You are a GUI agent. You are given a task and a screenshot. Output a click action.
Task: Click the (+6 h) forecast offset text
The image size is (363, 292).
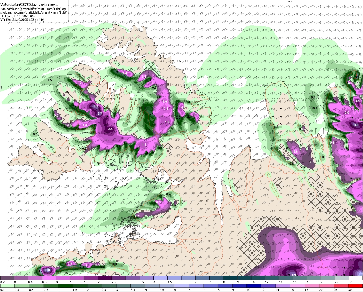tap(39, 20)
